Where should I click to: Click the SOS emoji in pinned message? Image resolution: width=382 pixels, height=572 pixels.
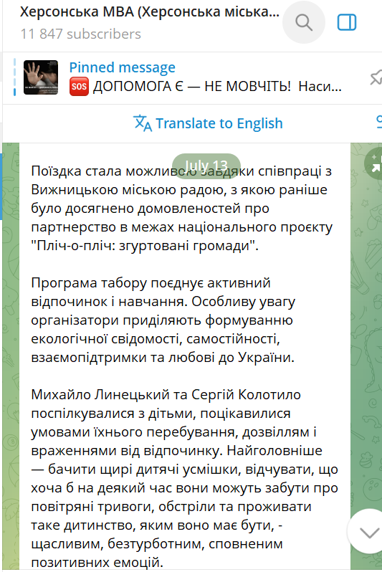[79, 87]
